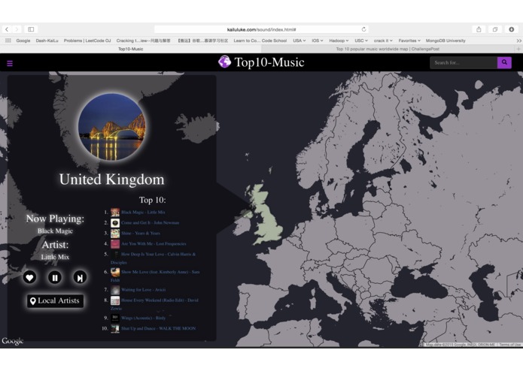This screenshot has height=371, width=523.
Task: Click the Shut Up and Dance album cover
Action: pos(115,329)
